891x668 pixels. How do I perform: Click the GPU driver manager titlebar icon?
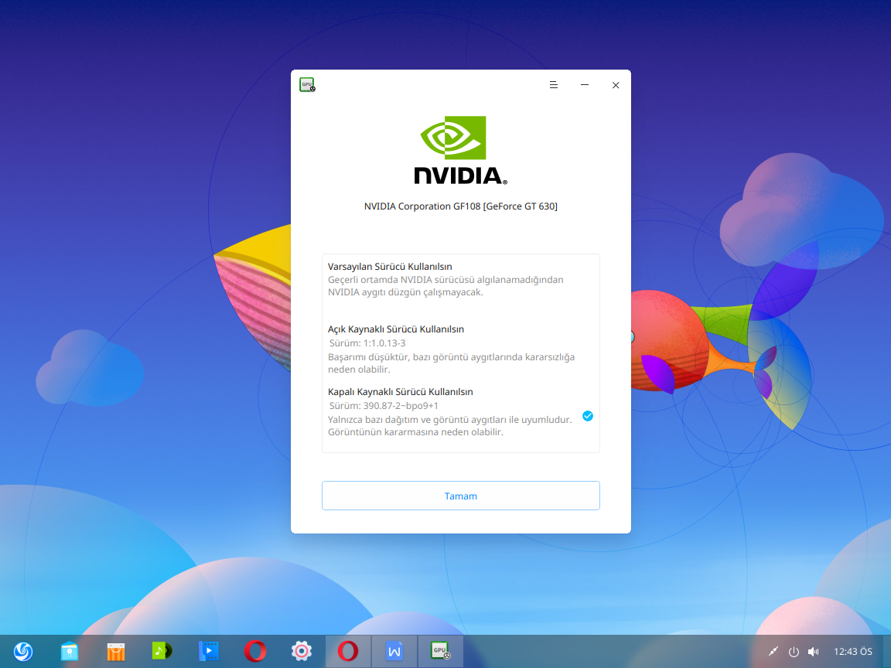[x=307, y=84]
